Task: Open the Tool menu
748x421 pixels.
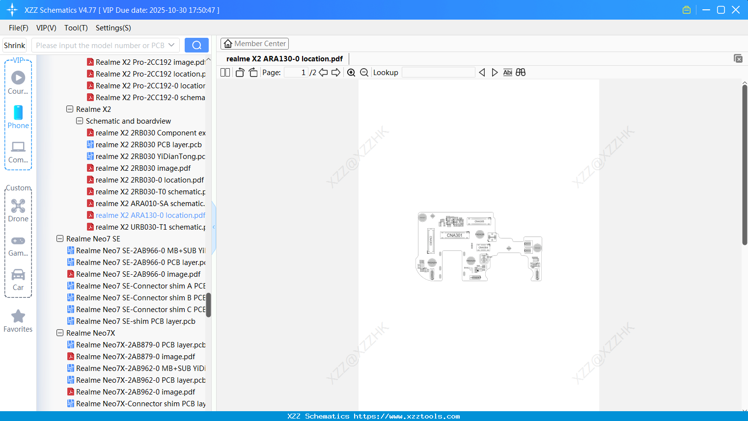Action: (x=76, y=28)
